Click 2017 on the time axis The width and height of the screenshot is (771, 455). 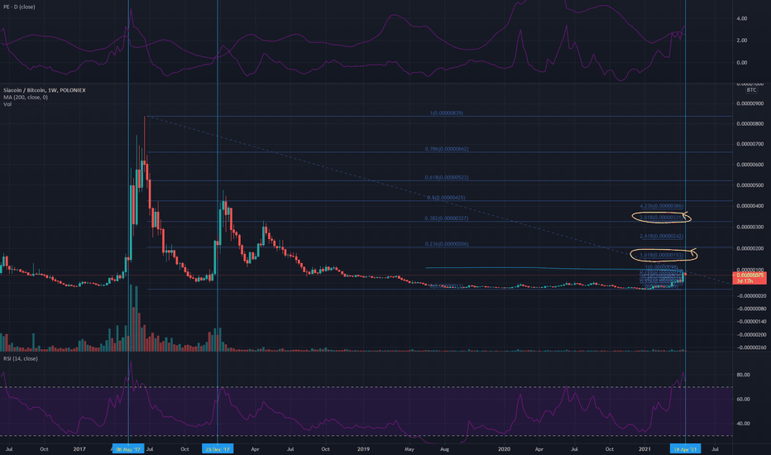(x=79, y=449)
